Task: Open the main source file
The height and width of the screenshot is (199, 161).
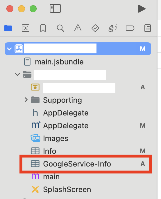Action: click(x=51, y=177)
